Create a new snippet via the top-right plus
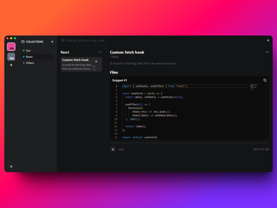This screenshot has height=208, width=277. 268,40
